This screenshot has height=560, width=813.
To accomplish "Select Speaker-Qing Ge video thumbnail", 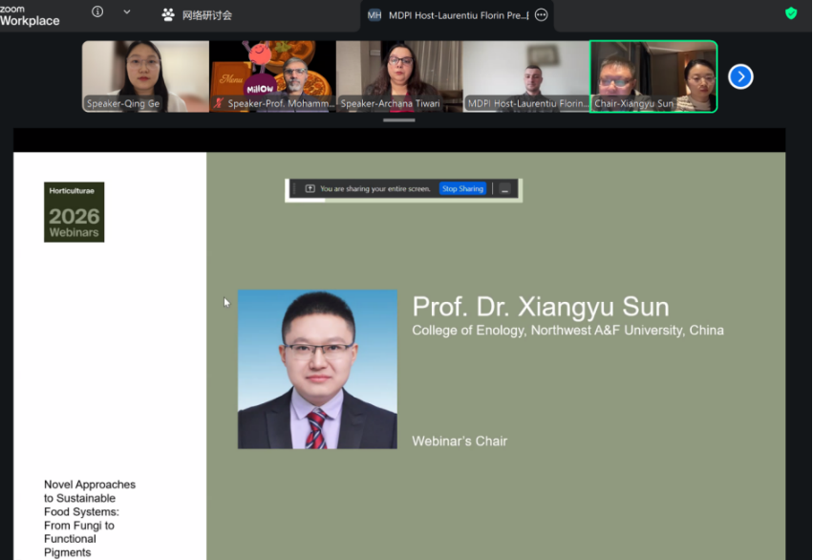I will 144,76.
